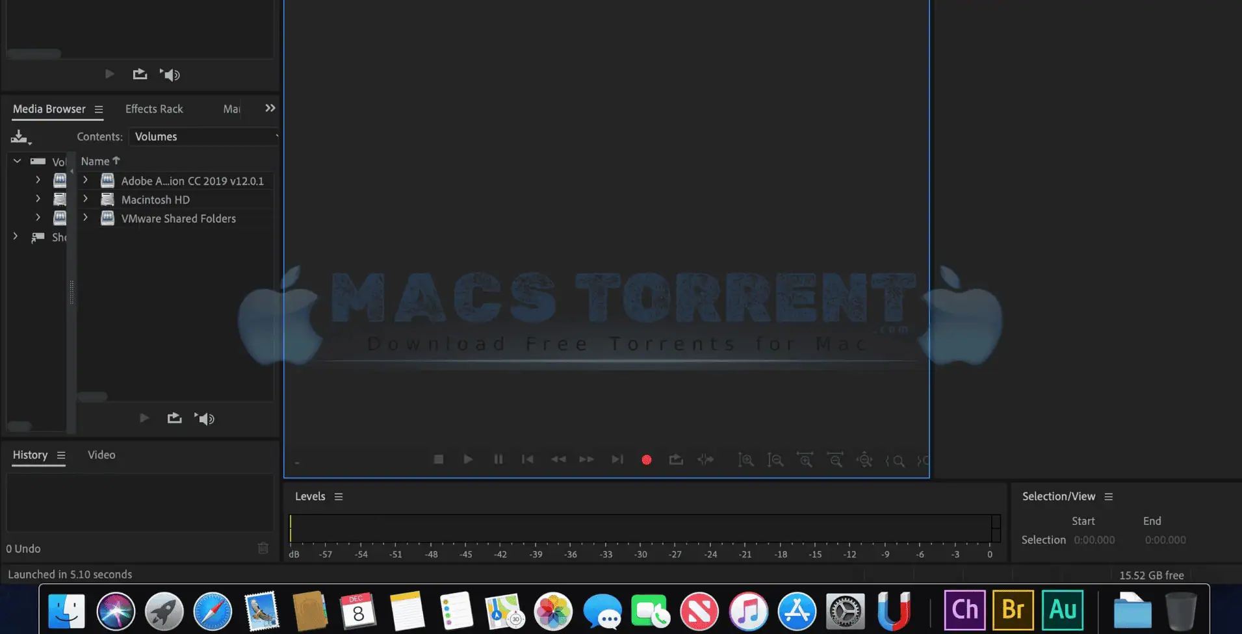Expand the VMware Shared Folders row
The width and height of the screenshot is (1242, 634).
tap(85, 218)
